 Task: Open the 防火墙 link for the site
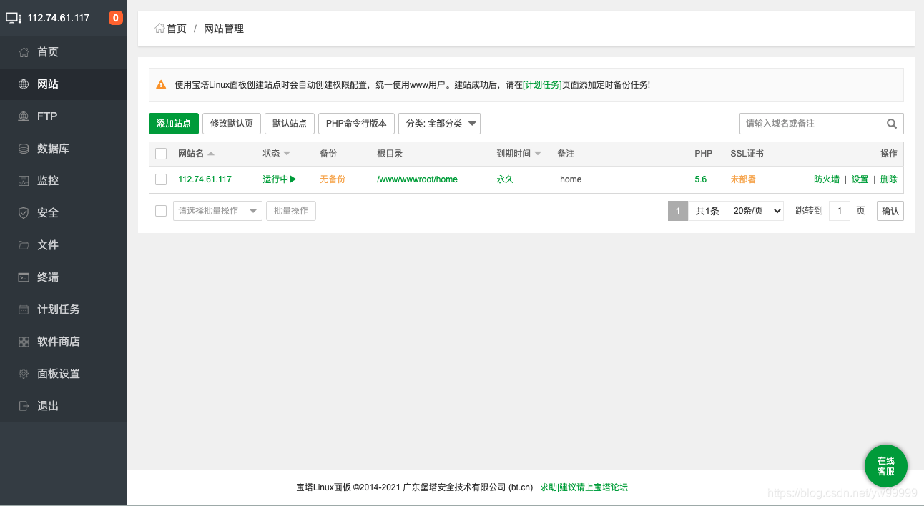pyautogui.click(x=827, y=179)
